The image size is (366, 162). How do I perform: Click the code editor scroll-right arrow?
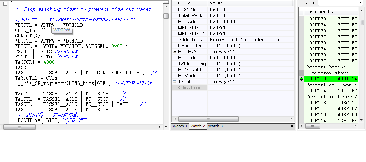tap(160, 127)
